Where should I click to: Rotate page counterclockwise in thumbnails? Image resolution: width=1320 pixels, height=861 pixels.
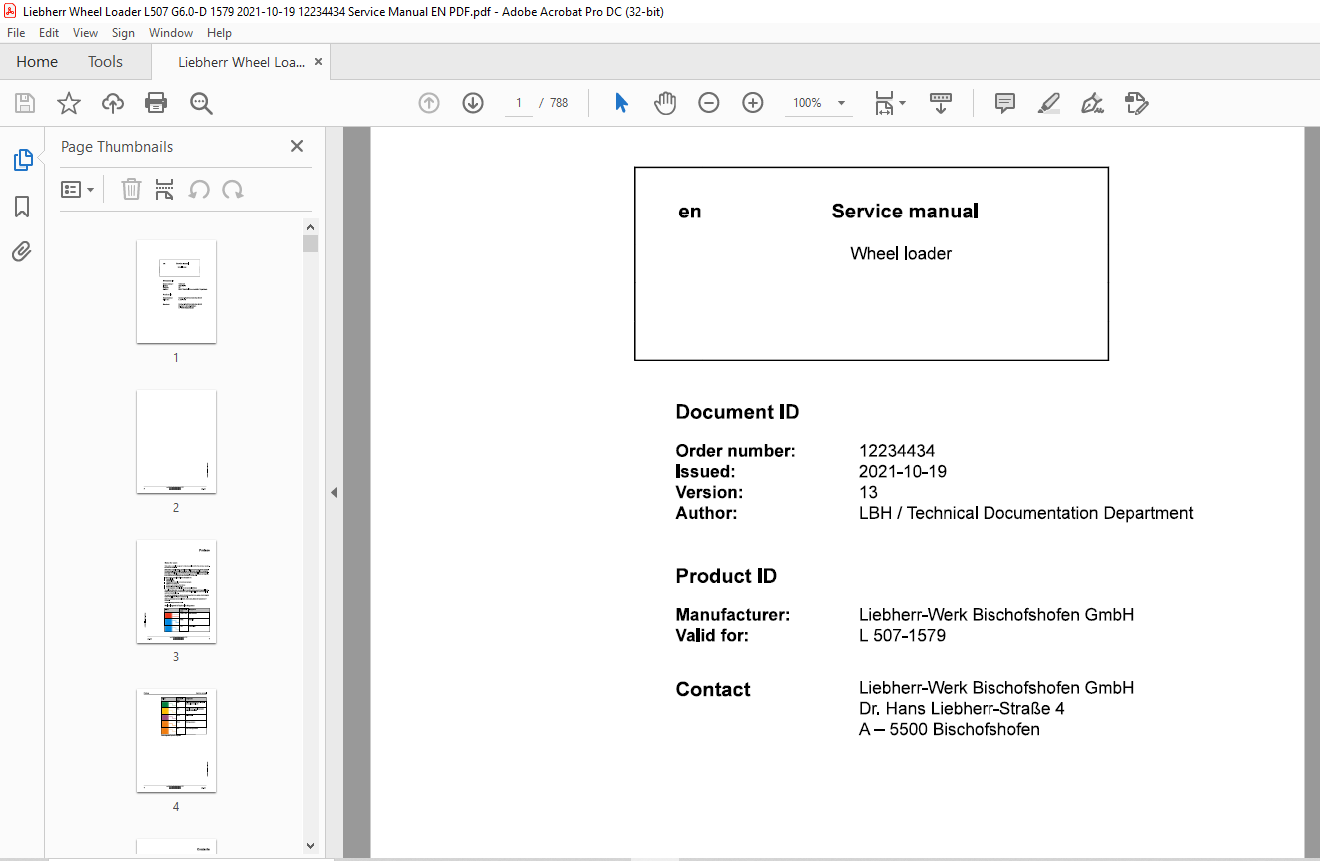[x=199, y=189]
